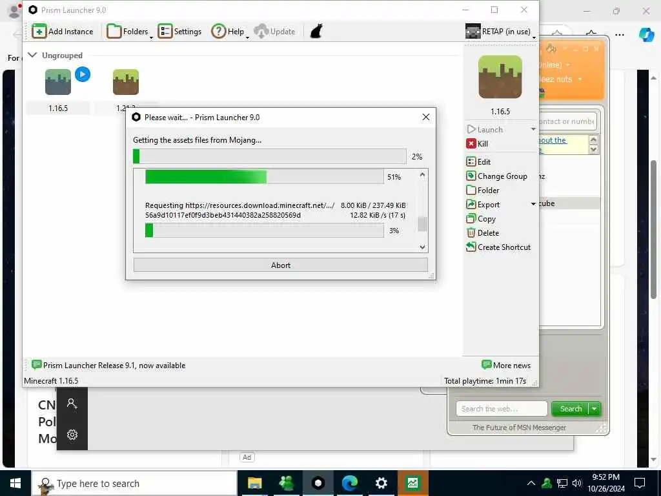Kill the running instance
661x496 pixels.
tap(477, 144)
